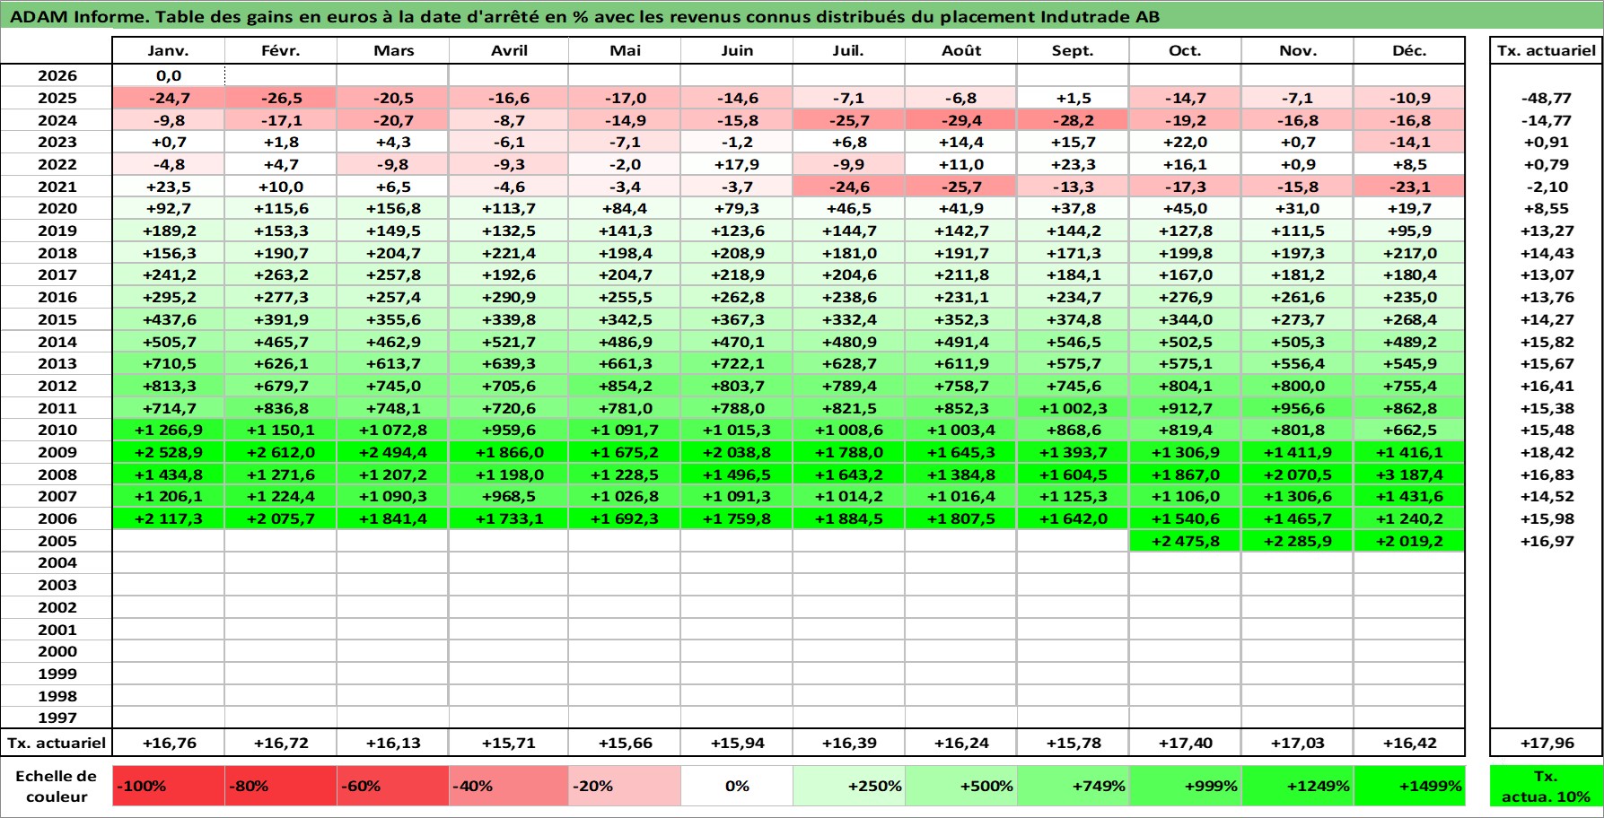
Task: Click the +17,40 October actuarial rate
Action: (1186, 743)
